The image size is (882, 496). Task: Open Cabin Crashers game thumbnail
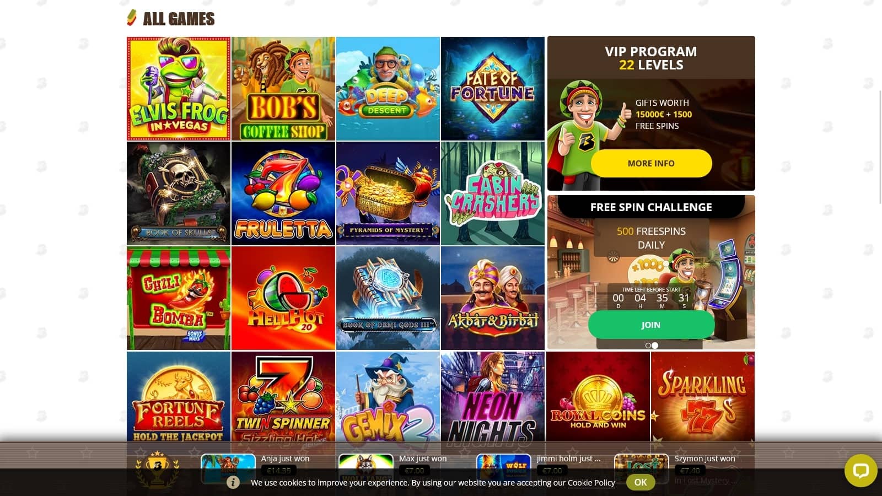(493, 193)
